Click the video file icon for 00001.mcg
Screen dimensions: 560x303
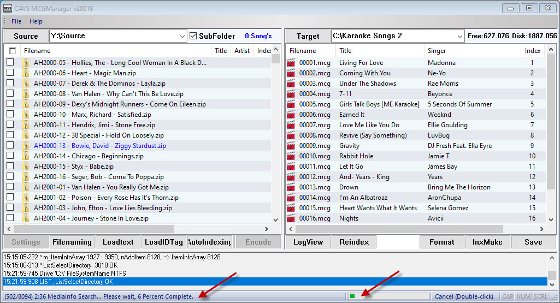pyautogui.click(x=291, y=63)
